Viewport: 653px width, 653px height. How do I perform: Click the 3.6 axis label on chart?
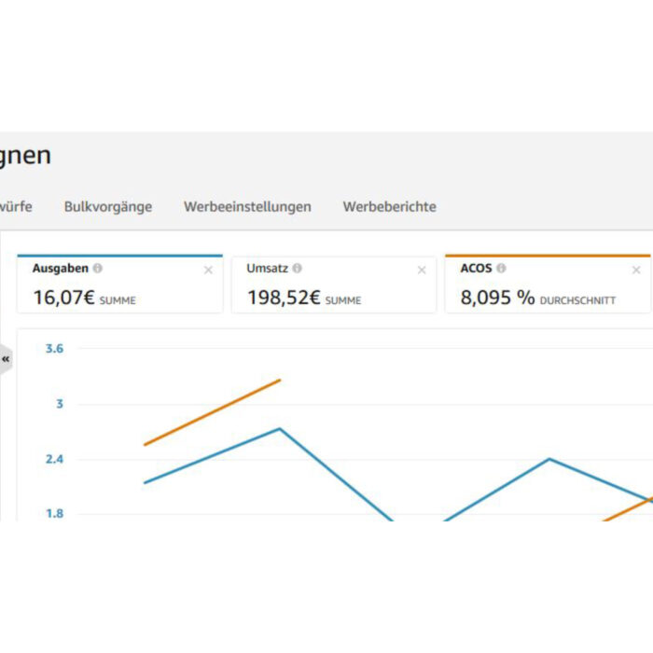click(x=54, y=349)
